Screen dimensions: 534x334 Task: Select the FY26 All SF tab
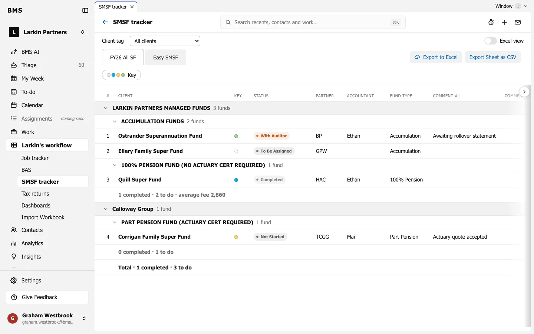(x=123, y=58)
